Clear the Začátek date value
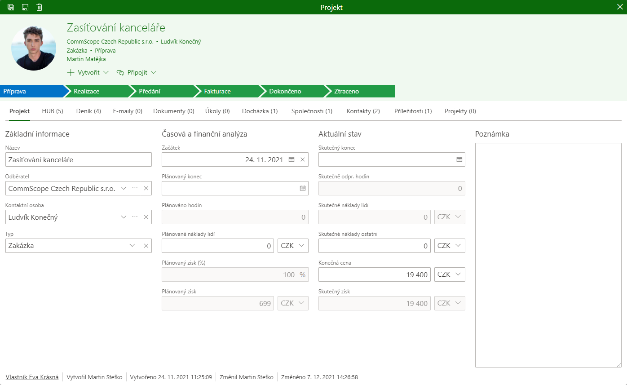The image size is (627, 385). coord(303,159)
